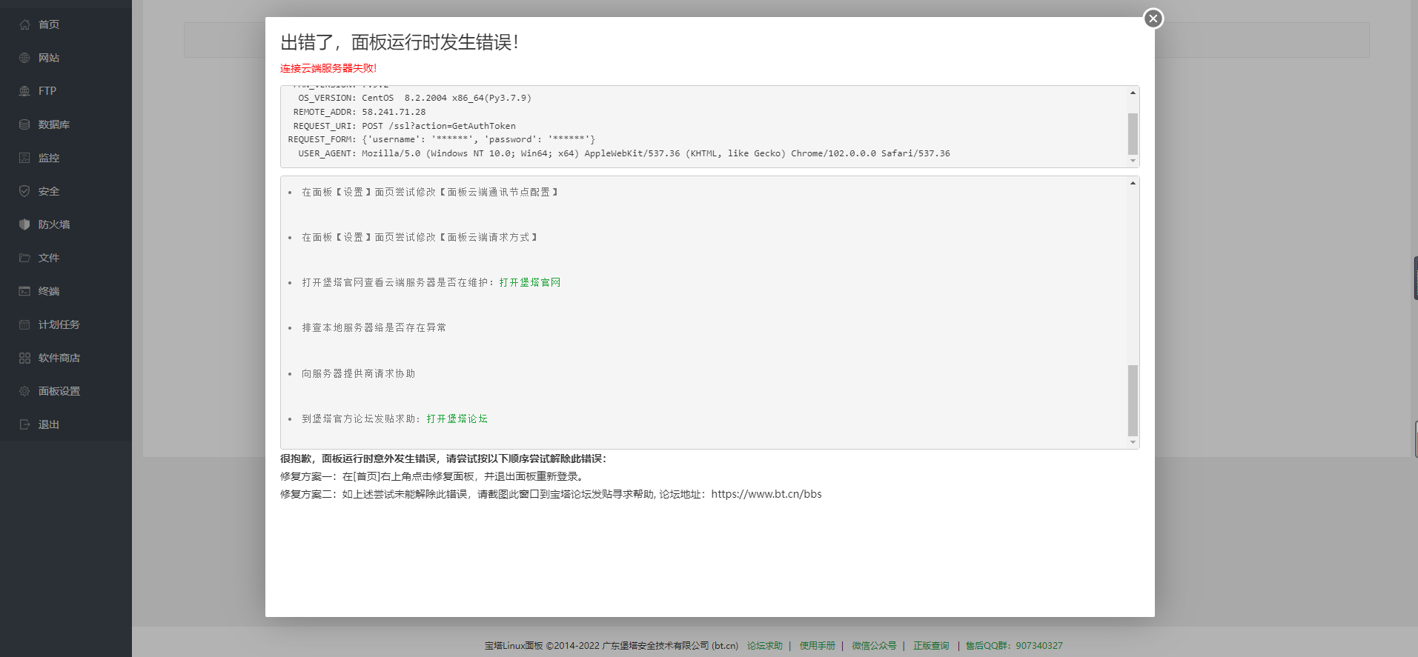The height and width of the screenshot is (657, 1418).
Task: Open the 正版查询 footer link
Action: [x=931, y=646]
